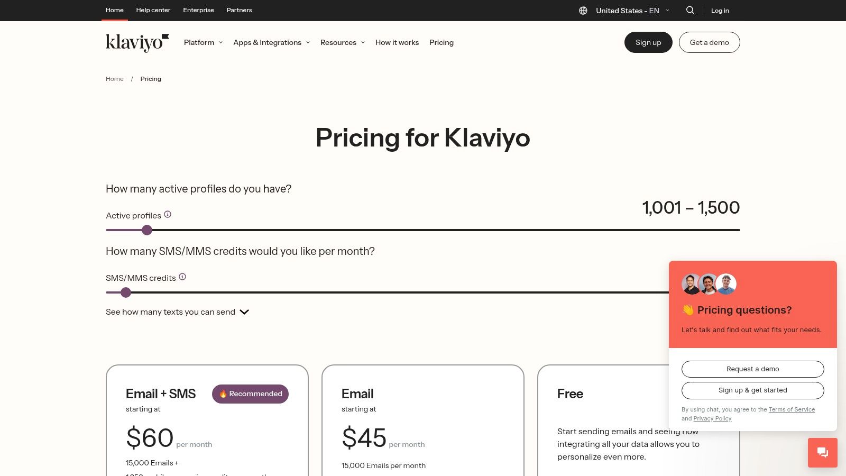Click the Sign up button
Viewport: 846px width, 476px height.
pyautogui.click(x=648, y=42)
